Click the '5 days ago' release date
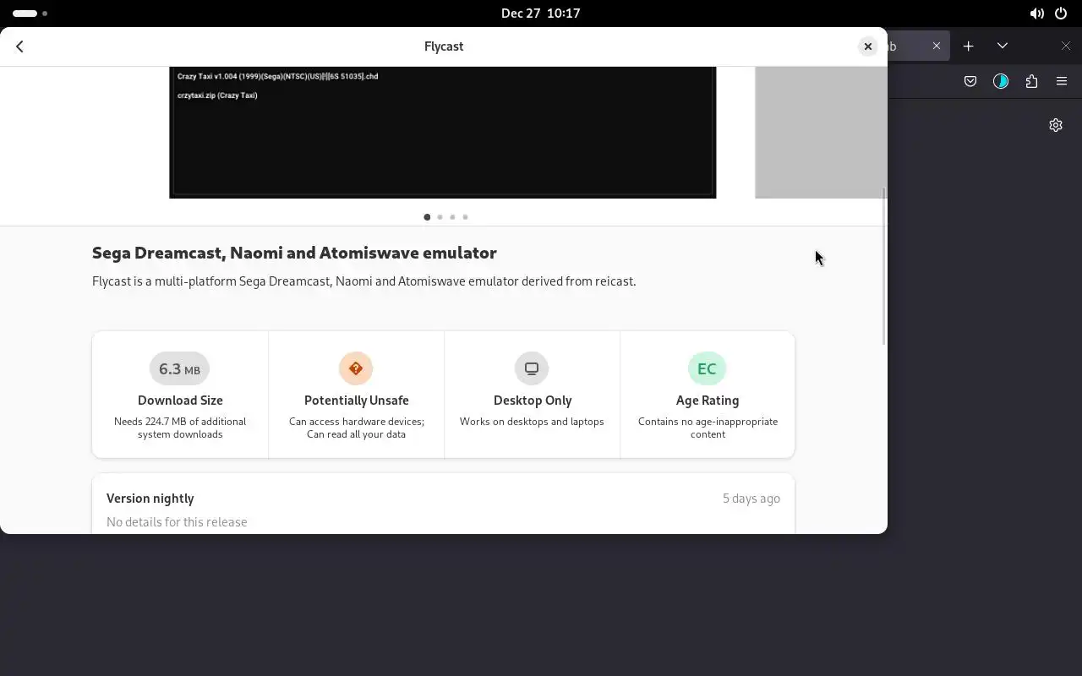The width and height of the screenshot is (1082, 676). (751, 499)
